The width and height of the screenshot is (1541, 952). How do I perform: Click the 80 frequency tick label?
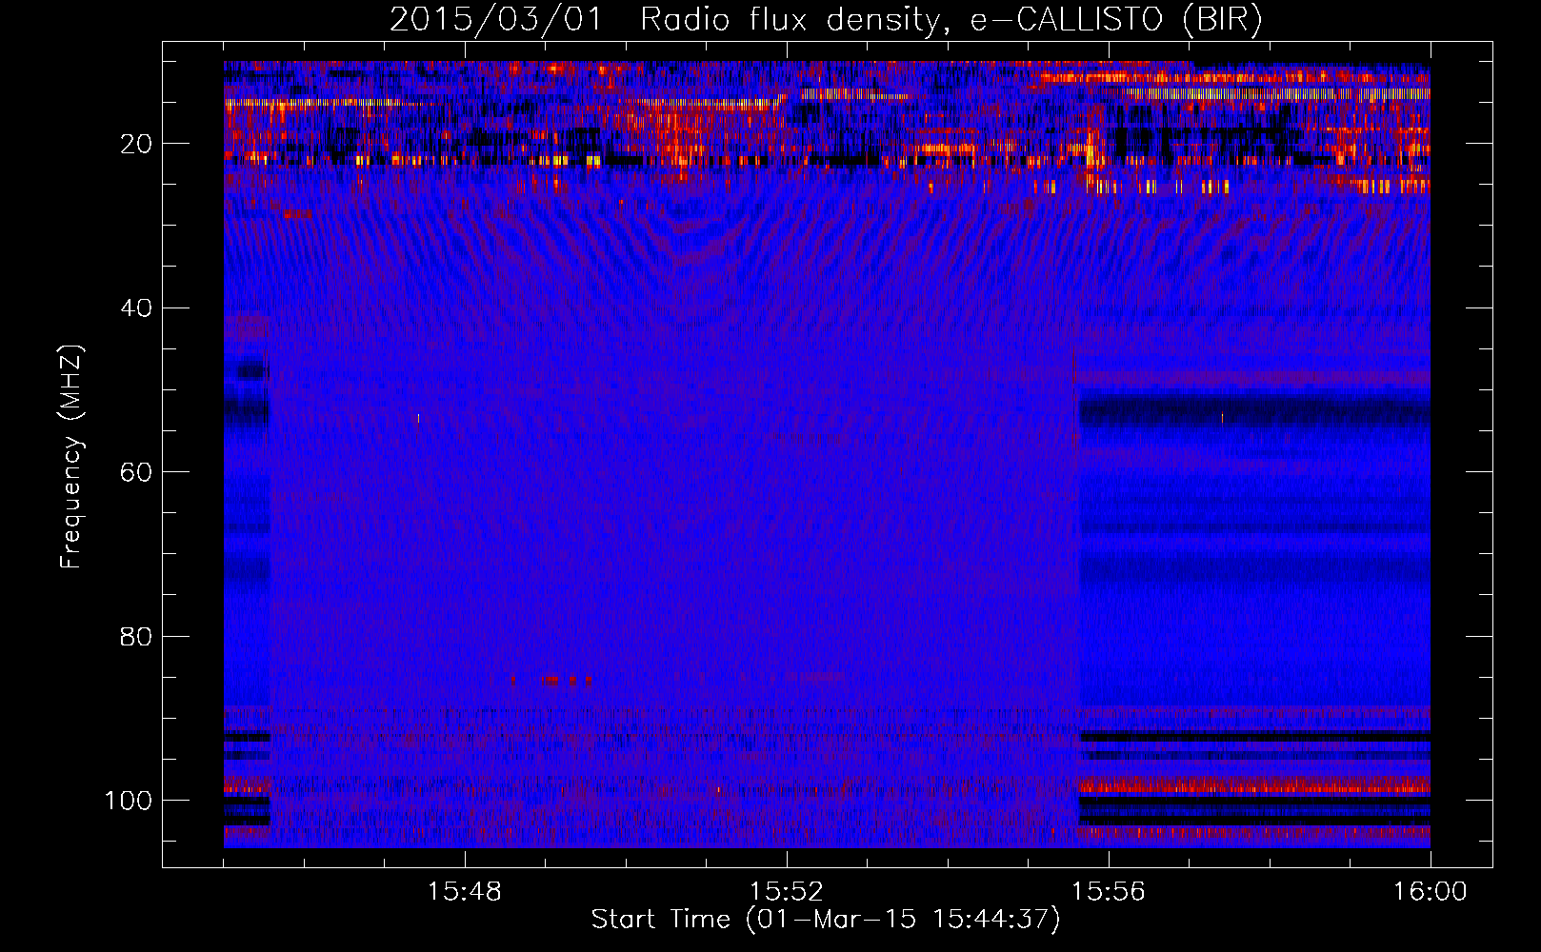pos(137,636)
